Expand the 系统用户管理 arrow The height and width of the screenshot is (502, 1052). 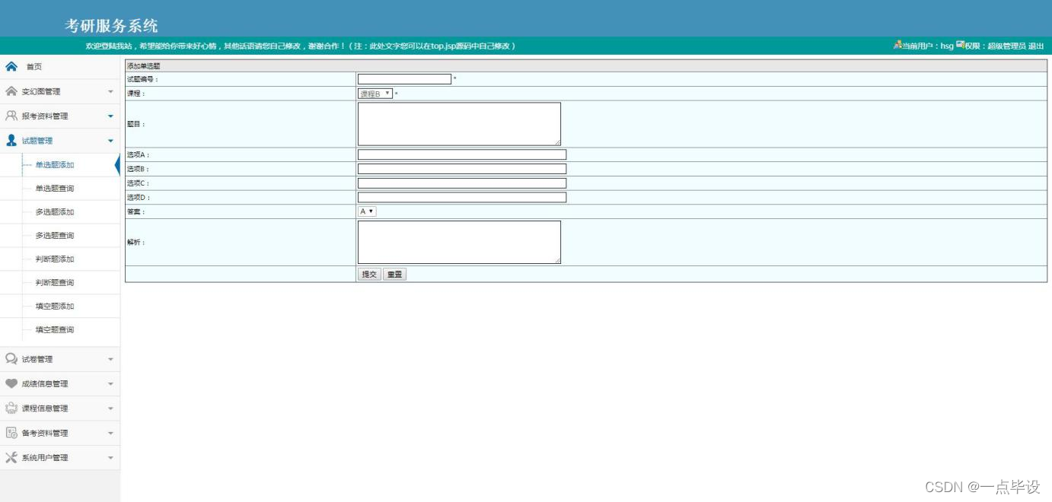point(110,458)
